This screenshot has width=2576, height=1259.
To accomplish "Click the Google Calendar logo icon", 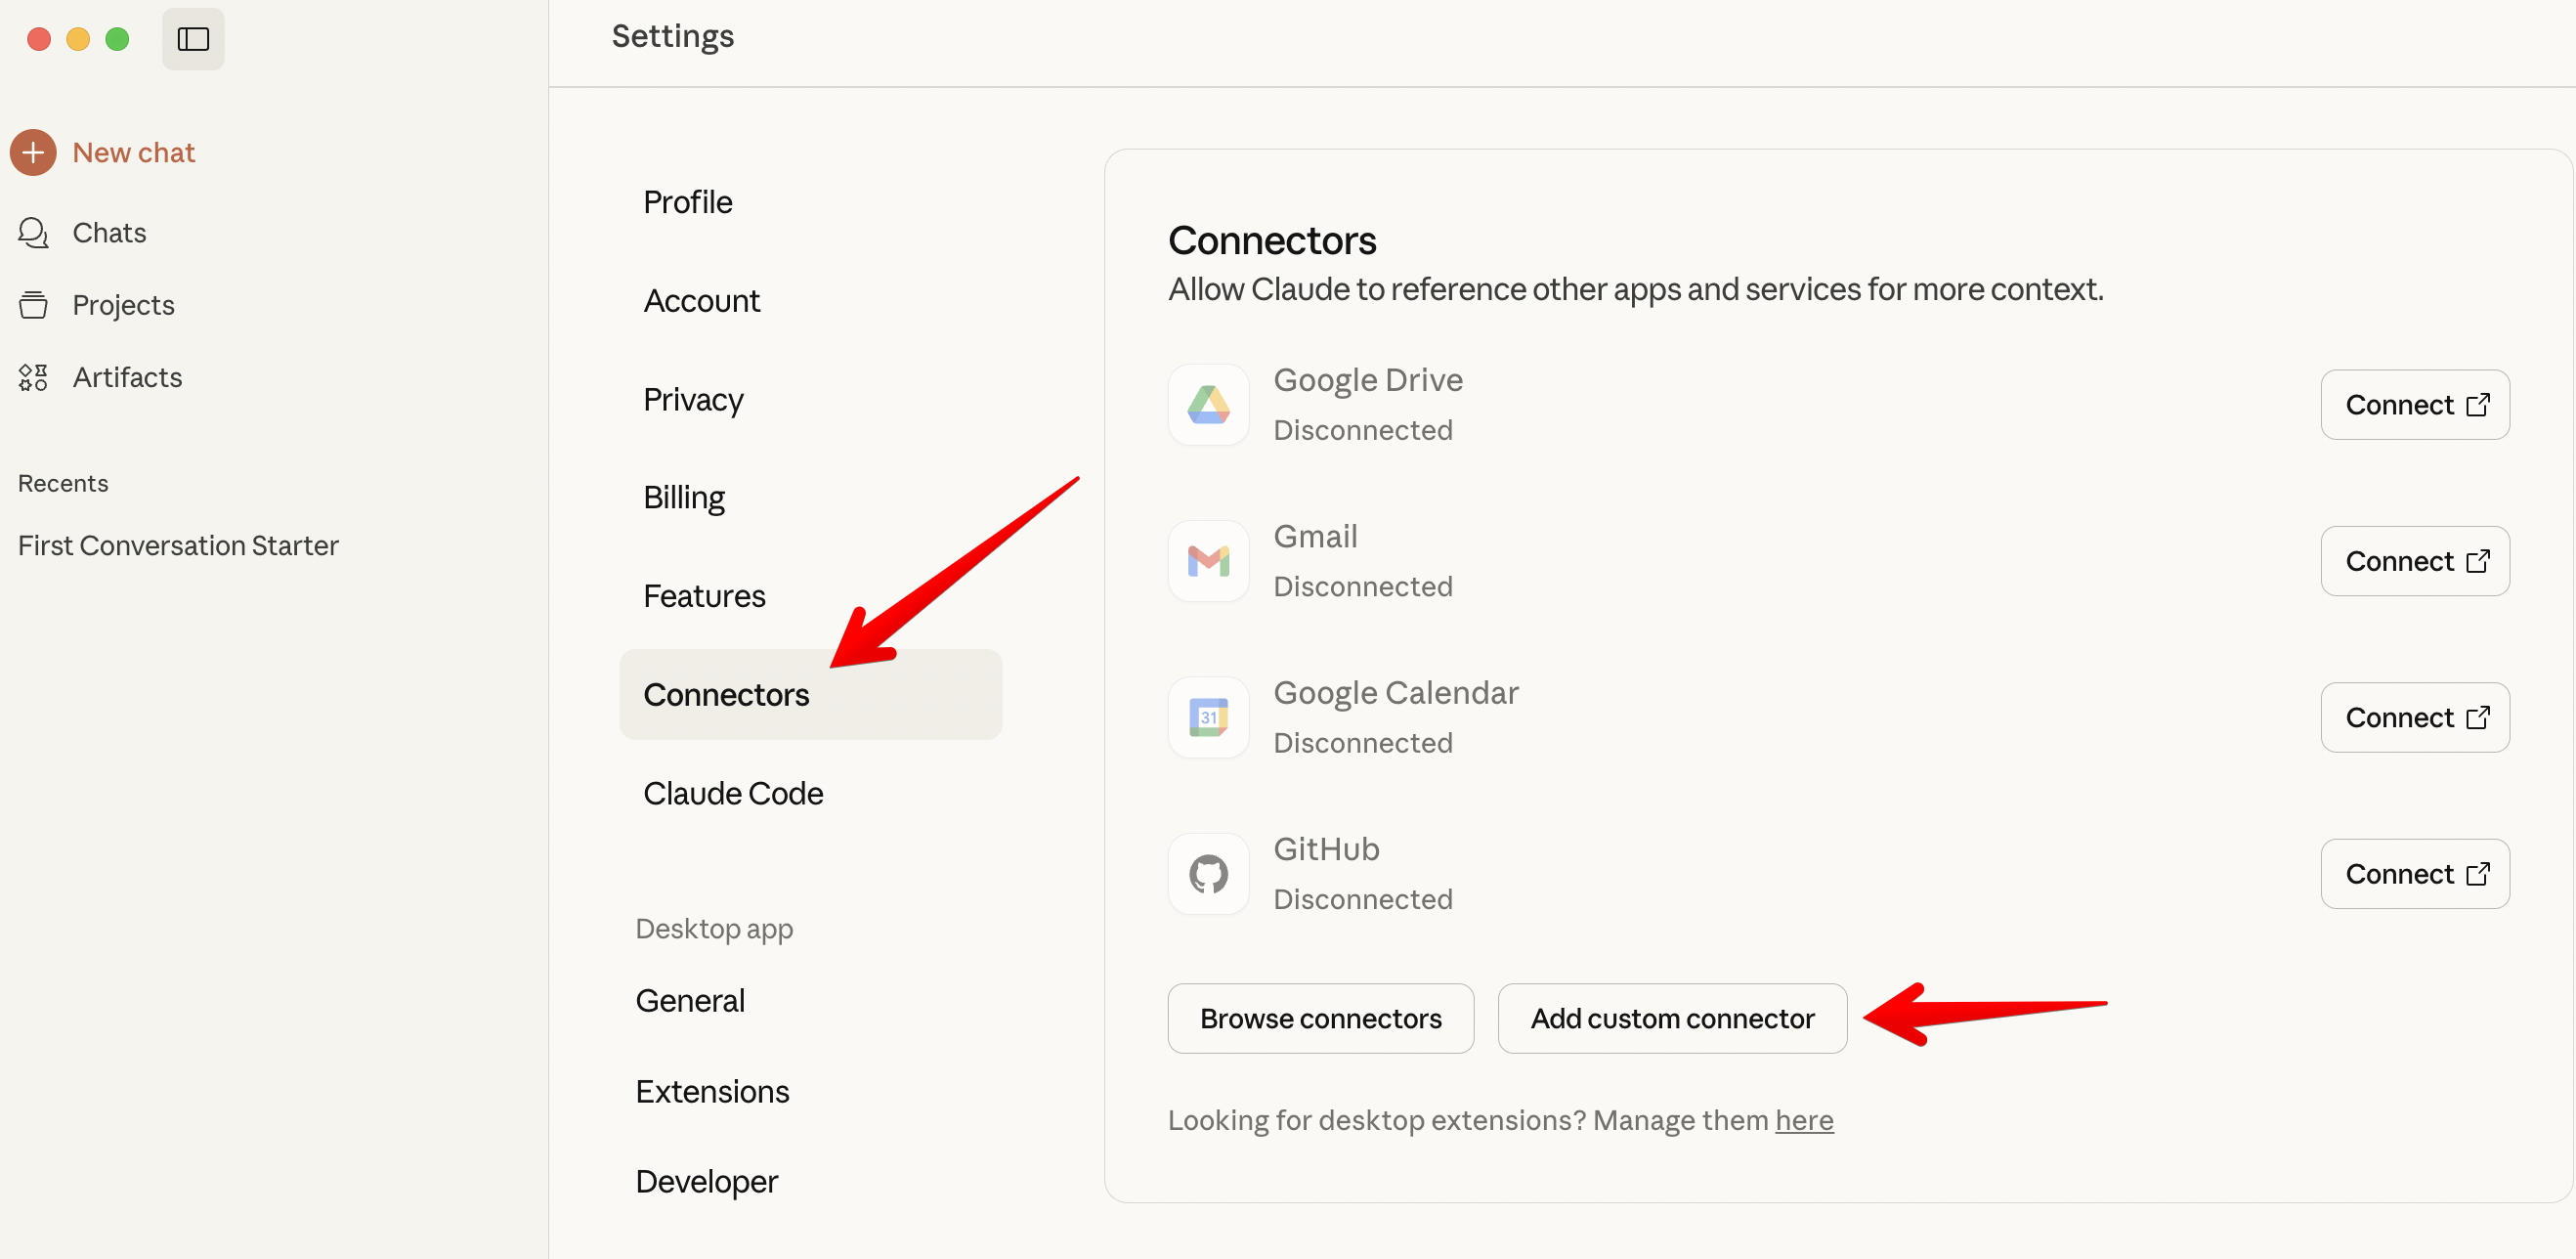I will (x=1208, y=717).
